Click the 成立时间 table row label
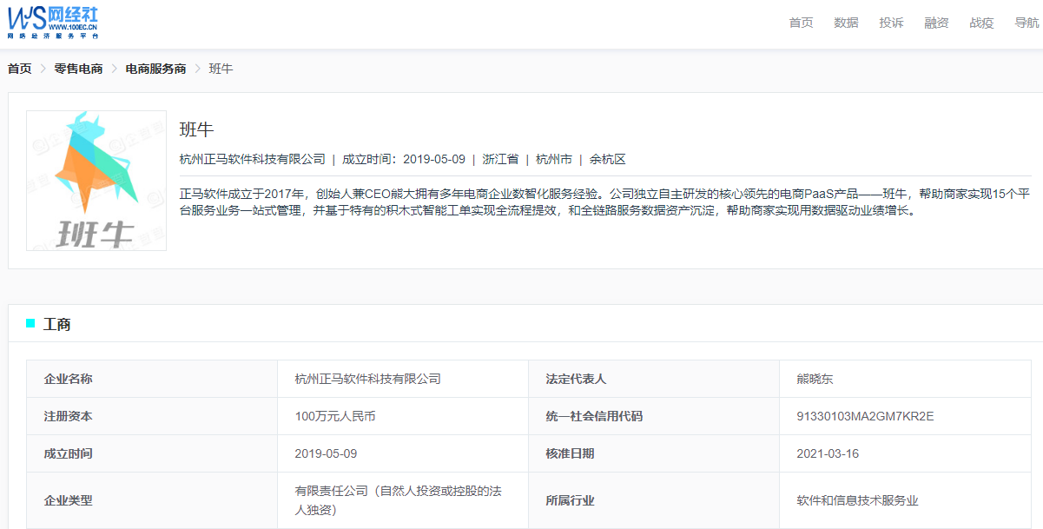1043x529 pixels. click(x=69, y=453)
